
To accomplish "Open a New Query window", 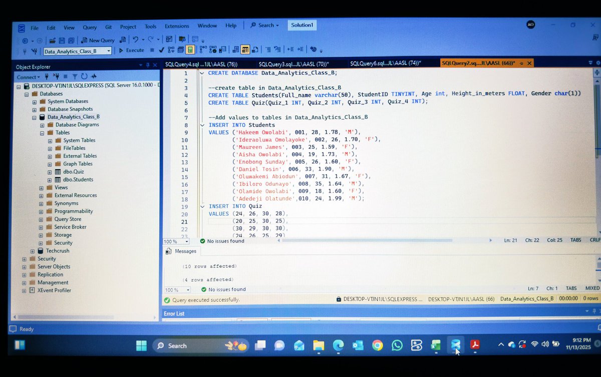I will click(x=98, y=40).
